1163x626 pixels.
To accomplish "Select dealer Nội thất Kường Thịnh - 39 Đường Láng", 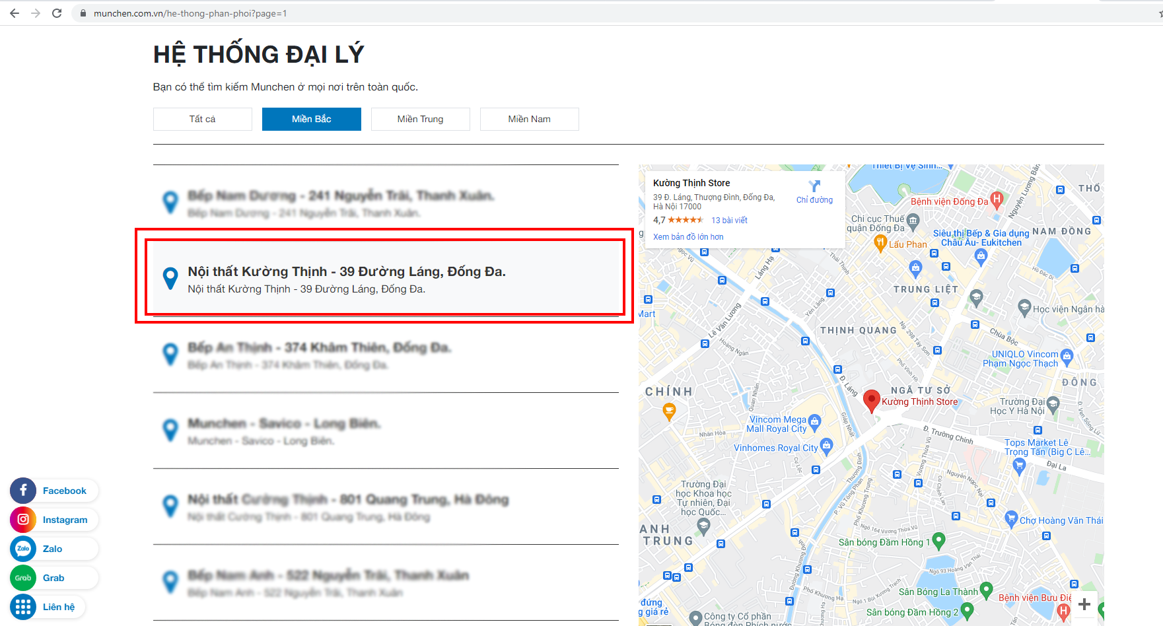I will tap(386, 279).
